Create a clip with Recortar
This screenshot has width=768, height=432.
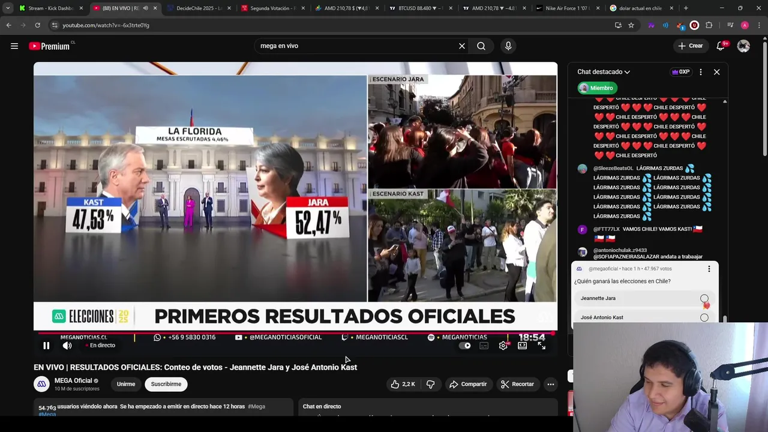[517, 384]
